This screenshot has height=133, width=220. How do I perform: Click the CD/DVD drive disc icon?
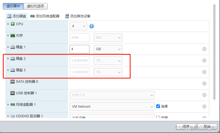coord(13,116)
